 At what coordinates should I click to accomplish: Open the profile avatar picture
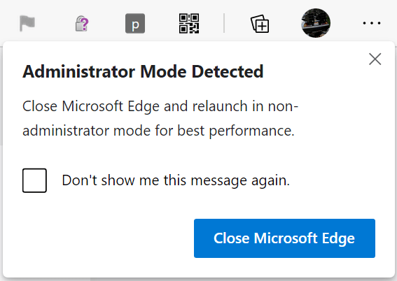(316, 23)
